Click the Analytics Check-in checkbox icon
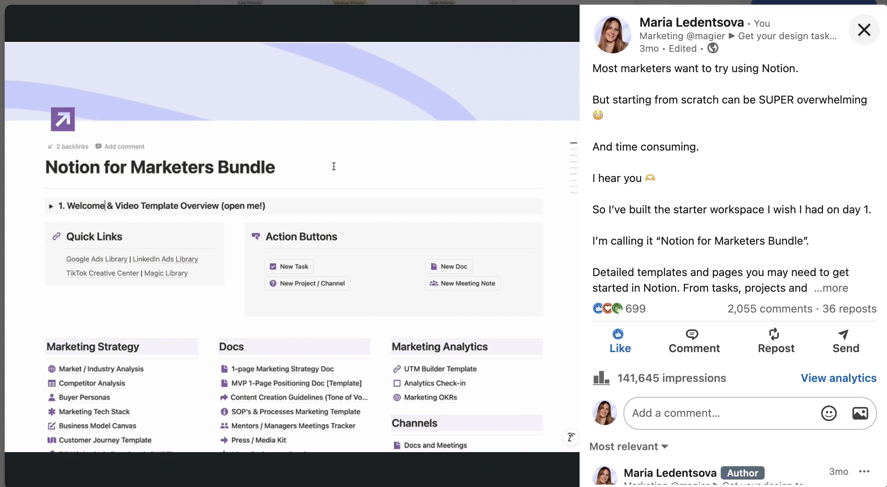 (x=397, y=383)
